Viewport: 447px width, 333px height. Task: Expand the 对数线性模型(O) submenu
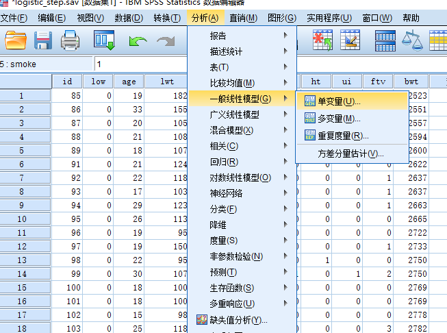click(242, 177)
